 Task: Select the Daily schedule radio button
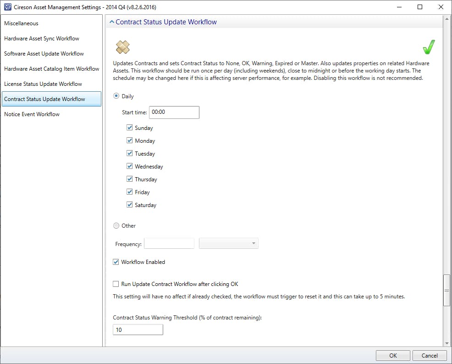[x=116, y=96]
